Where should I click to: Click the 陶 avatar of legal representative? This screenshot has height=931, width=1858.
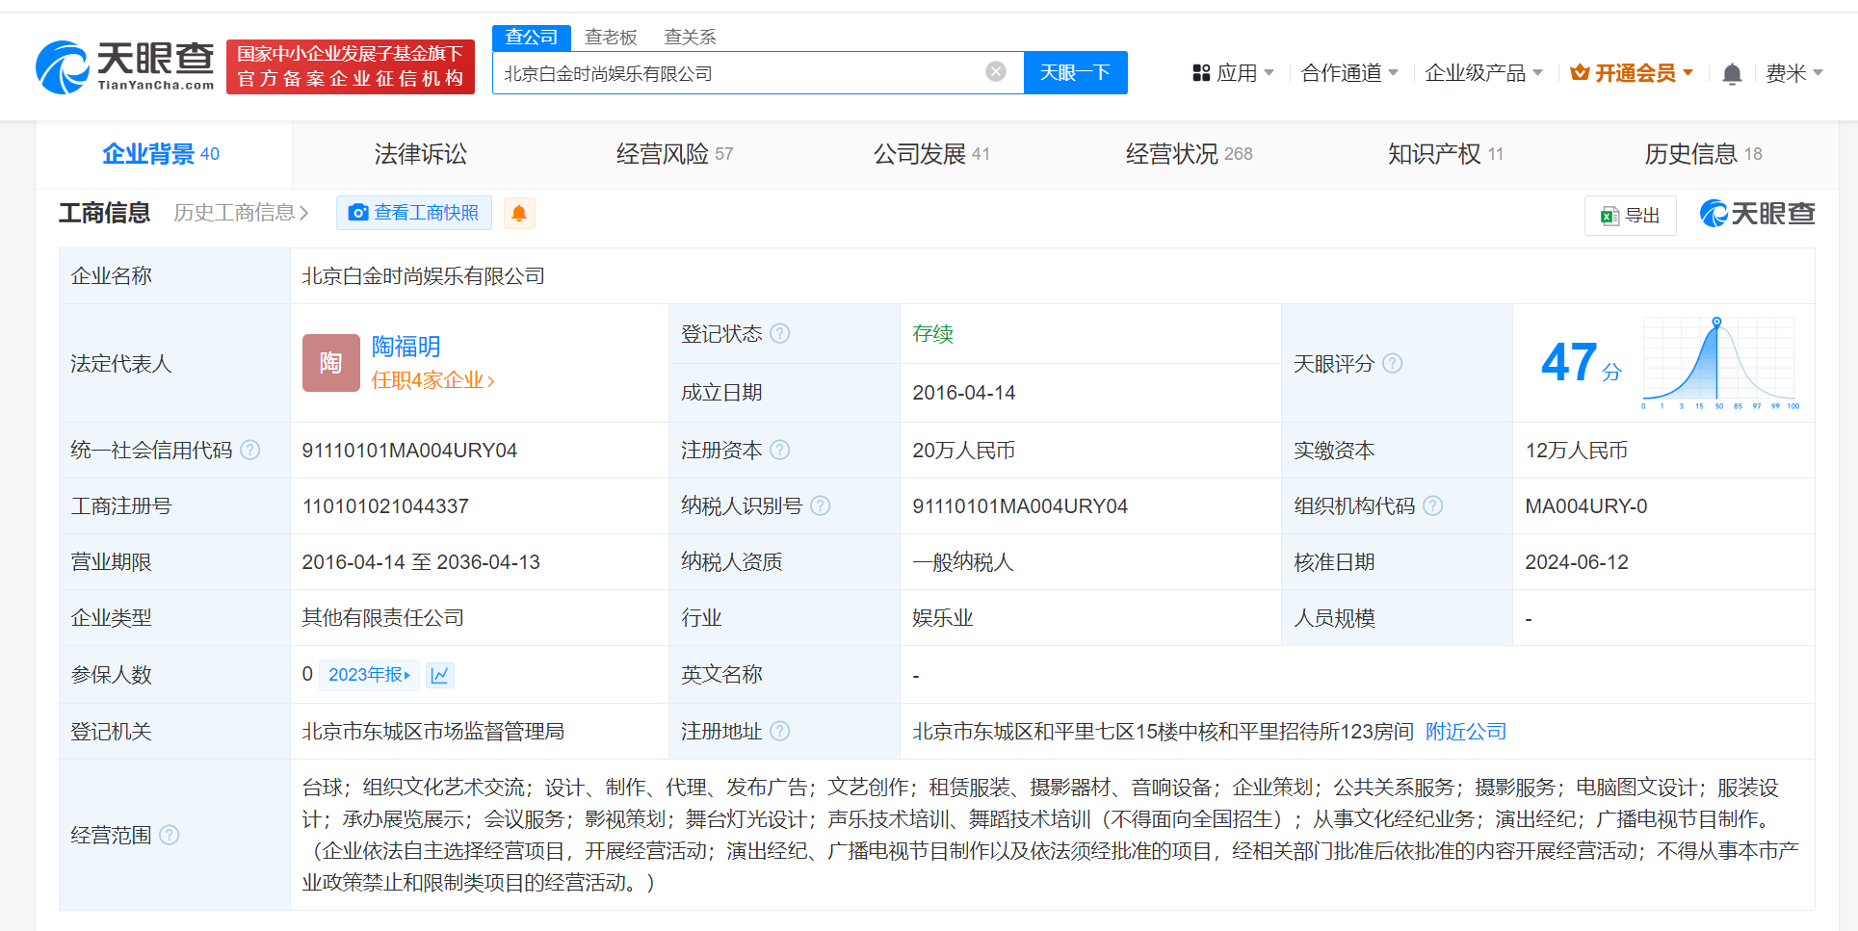pyautogui.click(x=330, y=363)
